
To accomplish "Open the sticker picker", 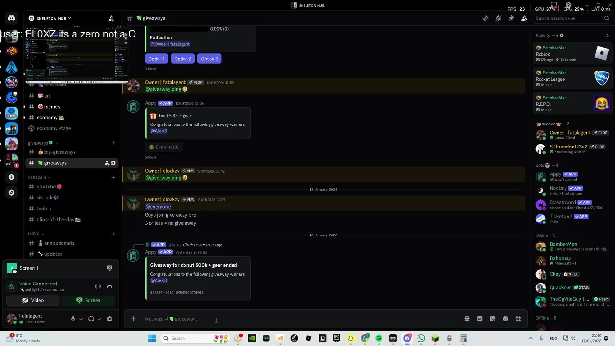I will (492, 319).
